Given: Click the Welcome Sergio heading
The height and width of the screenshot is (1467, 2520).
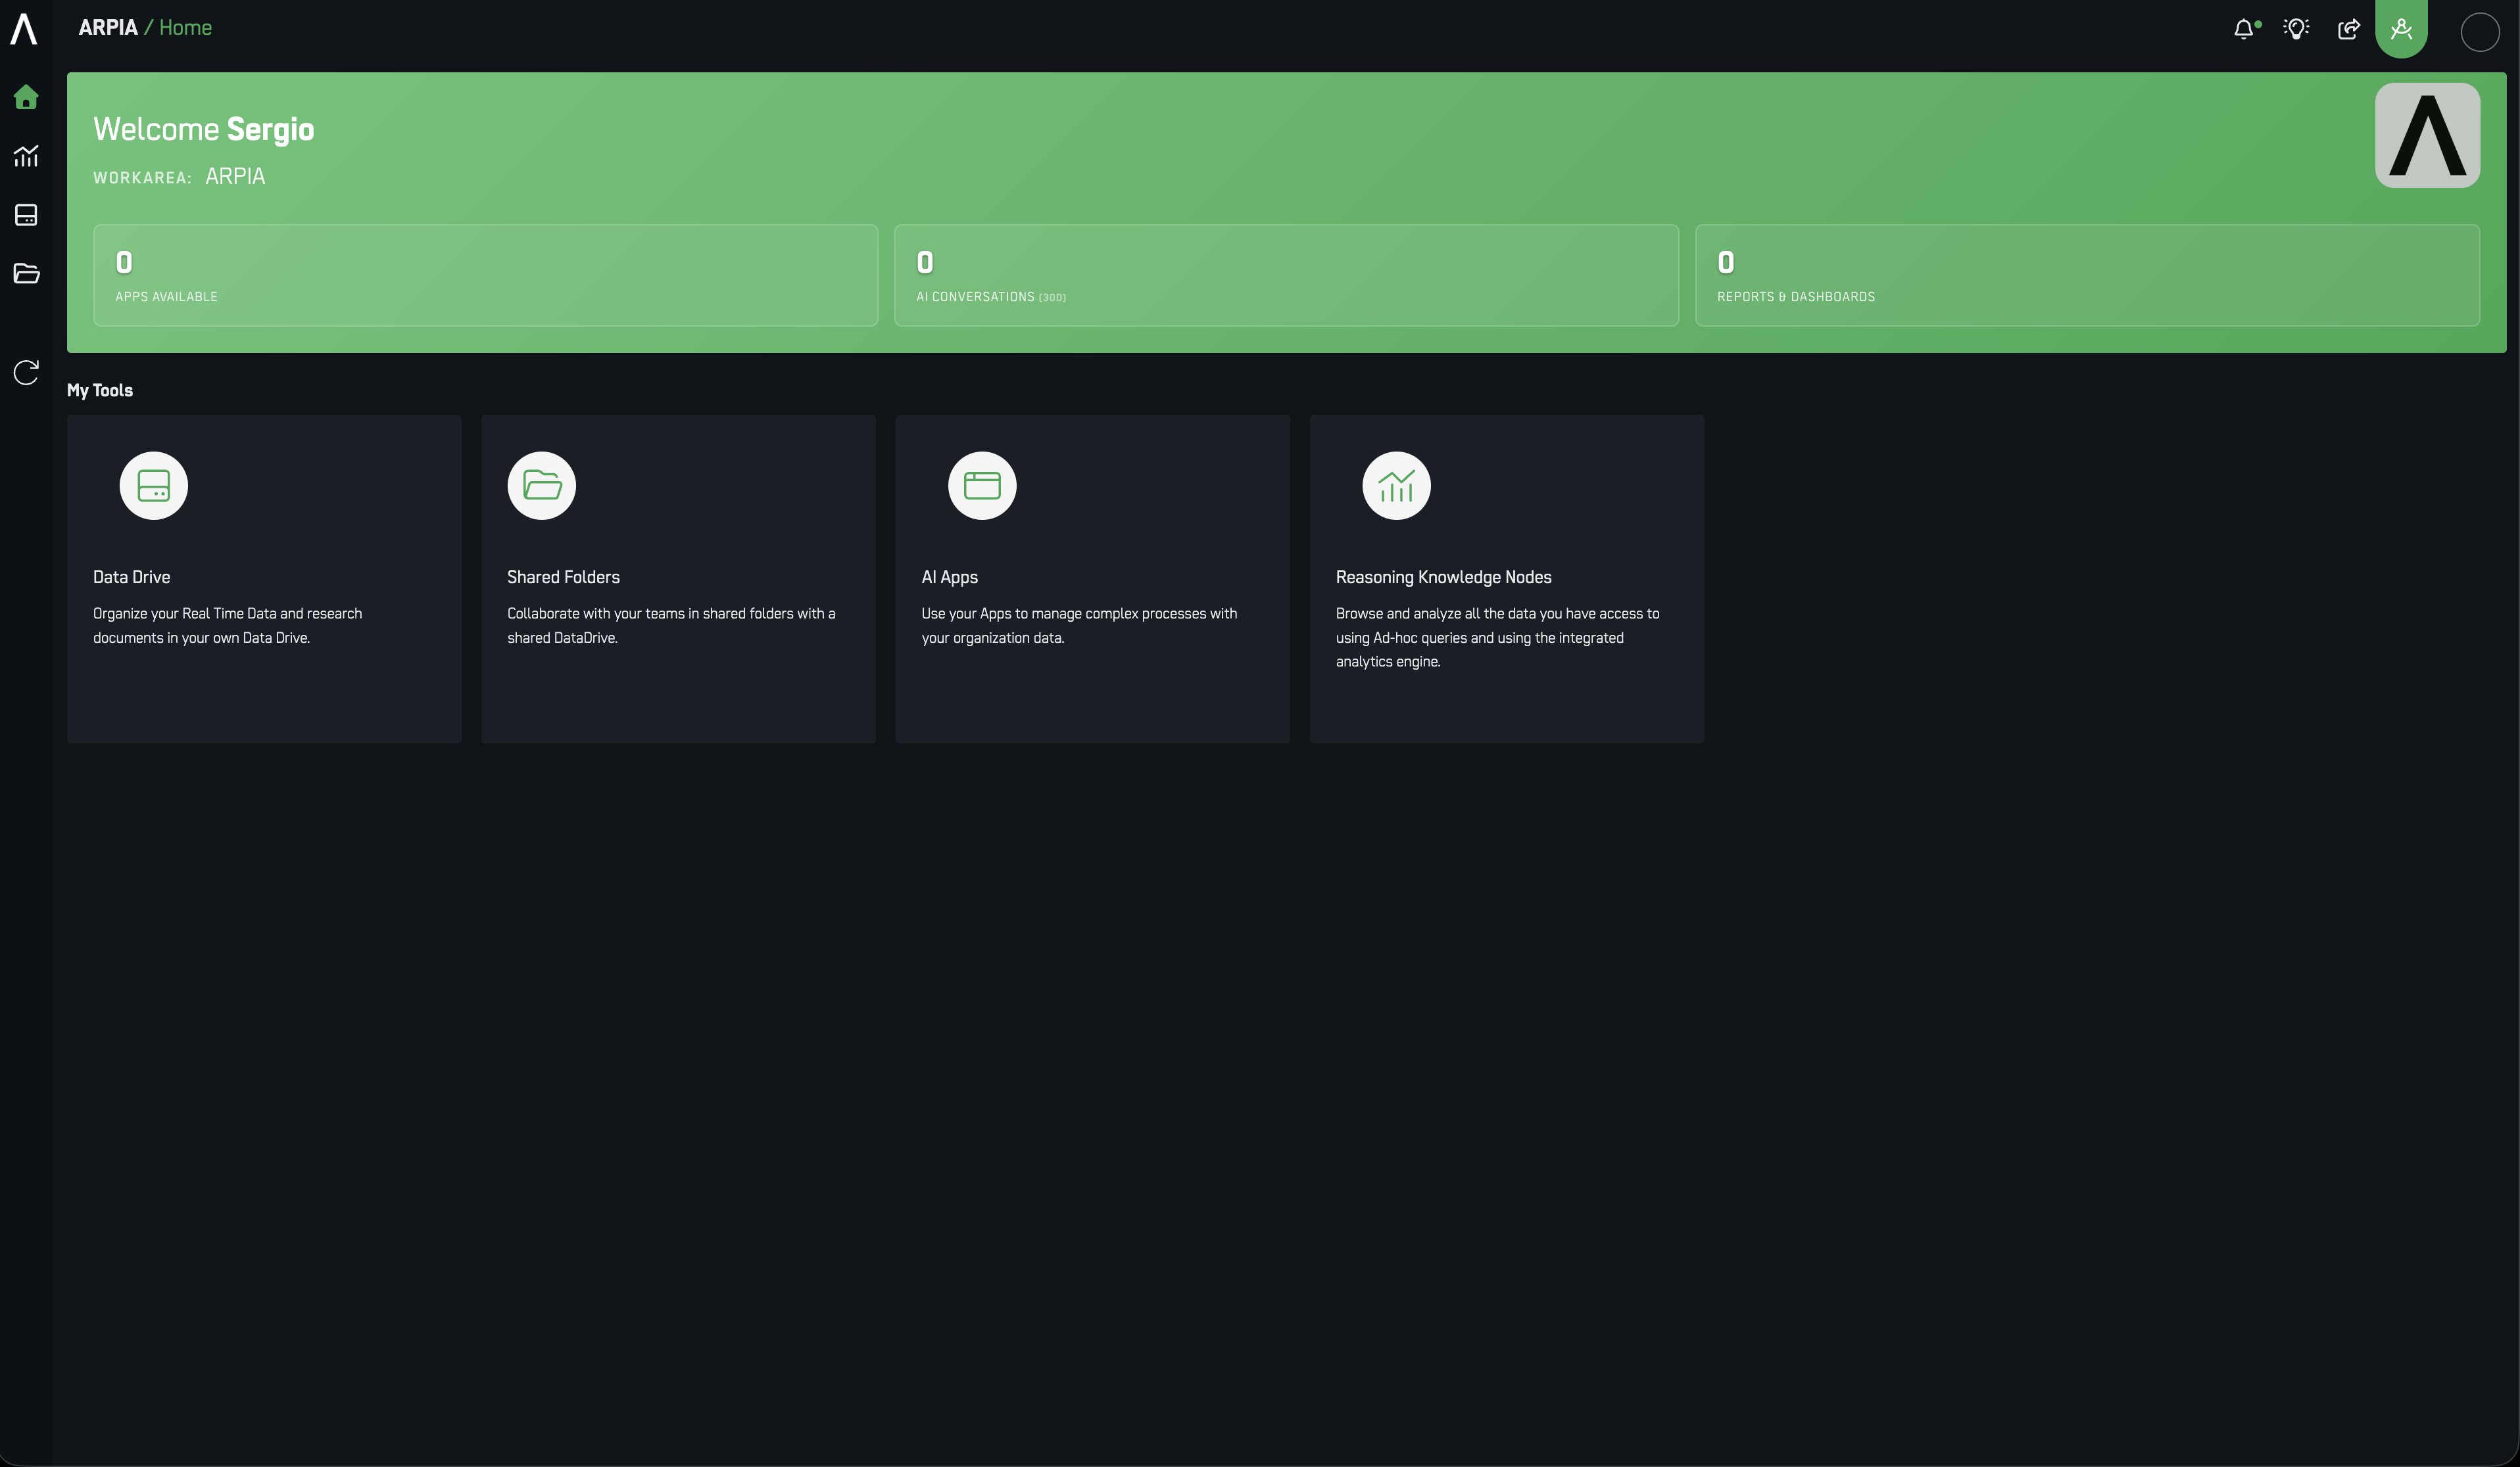Looking at the screenshot, I should click(x=203, y=130).
